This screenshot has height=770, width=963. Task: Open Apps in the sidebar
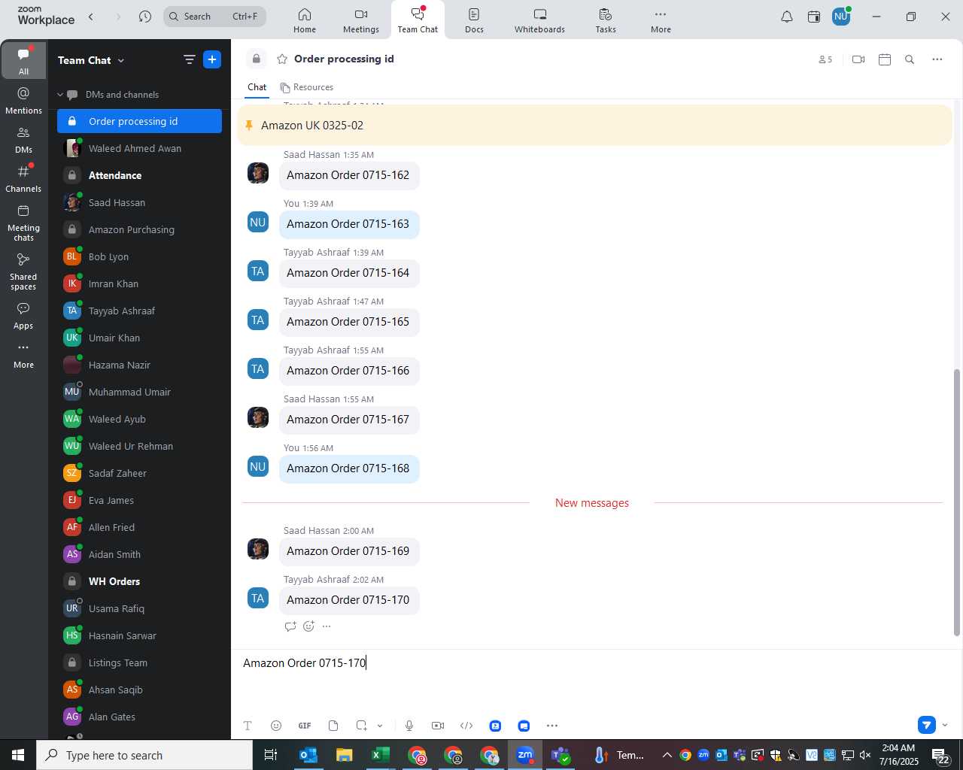click(23, 316)
